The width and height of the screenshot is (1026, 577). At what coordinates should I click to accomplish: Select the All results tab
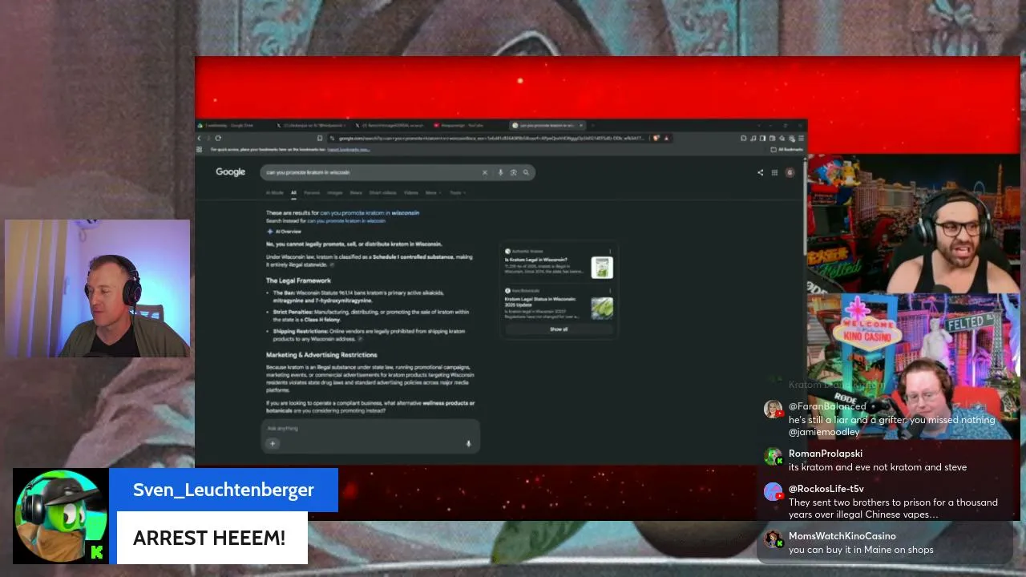pos(293,192)
